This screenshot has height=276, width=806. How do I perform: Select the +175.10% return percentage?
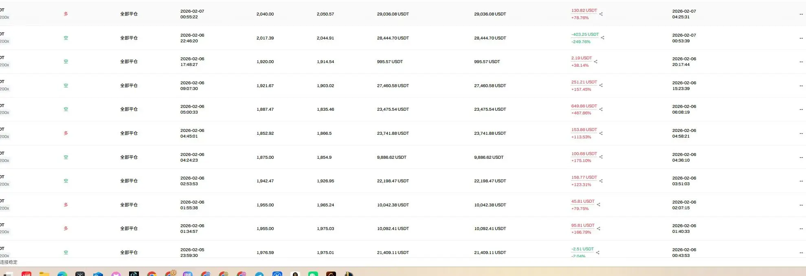coord(581,161)
